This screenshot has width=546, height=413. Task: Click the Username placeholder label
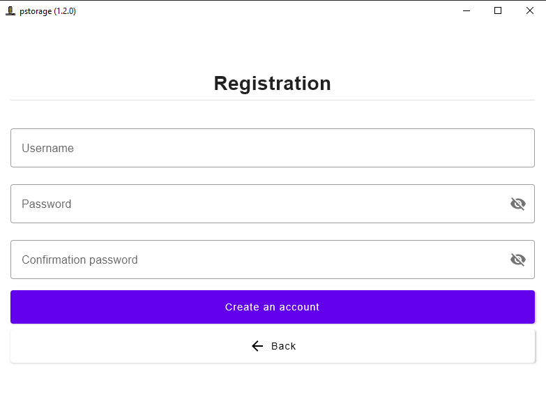click(x=47, y=148)
